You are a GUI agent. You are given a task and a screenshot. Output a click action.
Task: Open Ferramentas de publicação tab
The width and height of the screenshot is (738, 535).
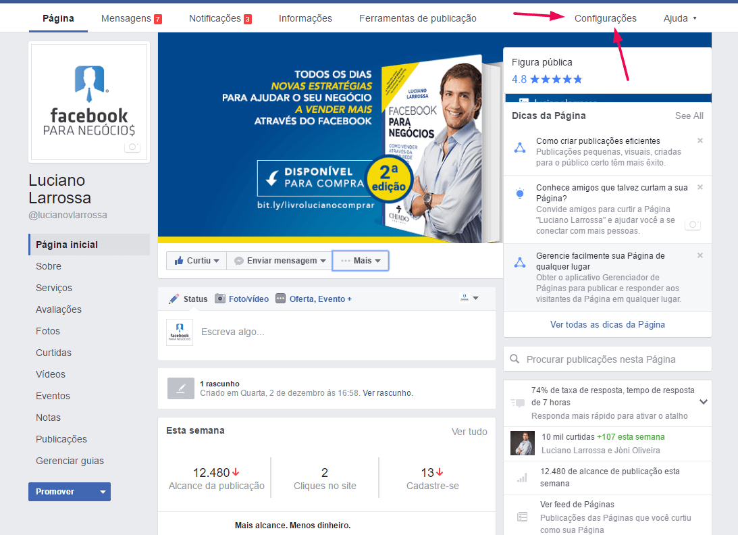tap(418, 18)
